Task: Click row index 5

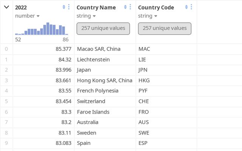Action: tap(6, 102)
